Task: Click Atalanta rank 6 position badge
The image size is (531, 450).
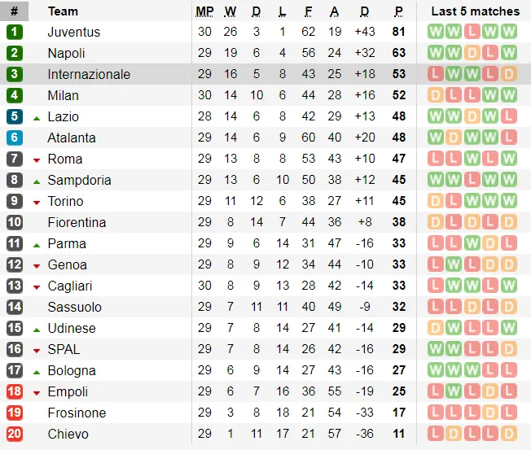Action: coord(15,138)
